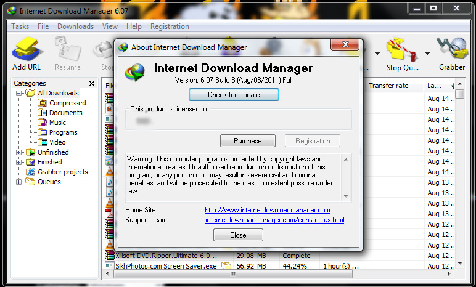The height and width of the screenshot is (287, 476).
Task: Click the Add URL toolbar icon
Action: click(27, 49)
